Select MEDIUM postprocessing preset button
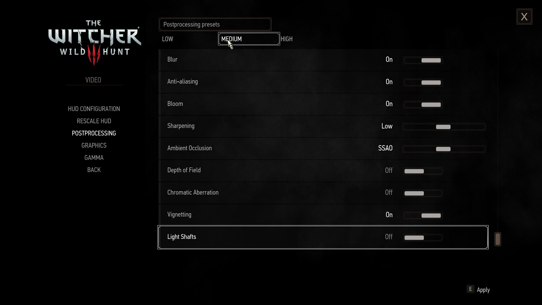 (x=249, y=39)
